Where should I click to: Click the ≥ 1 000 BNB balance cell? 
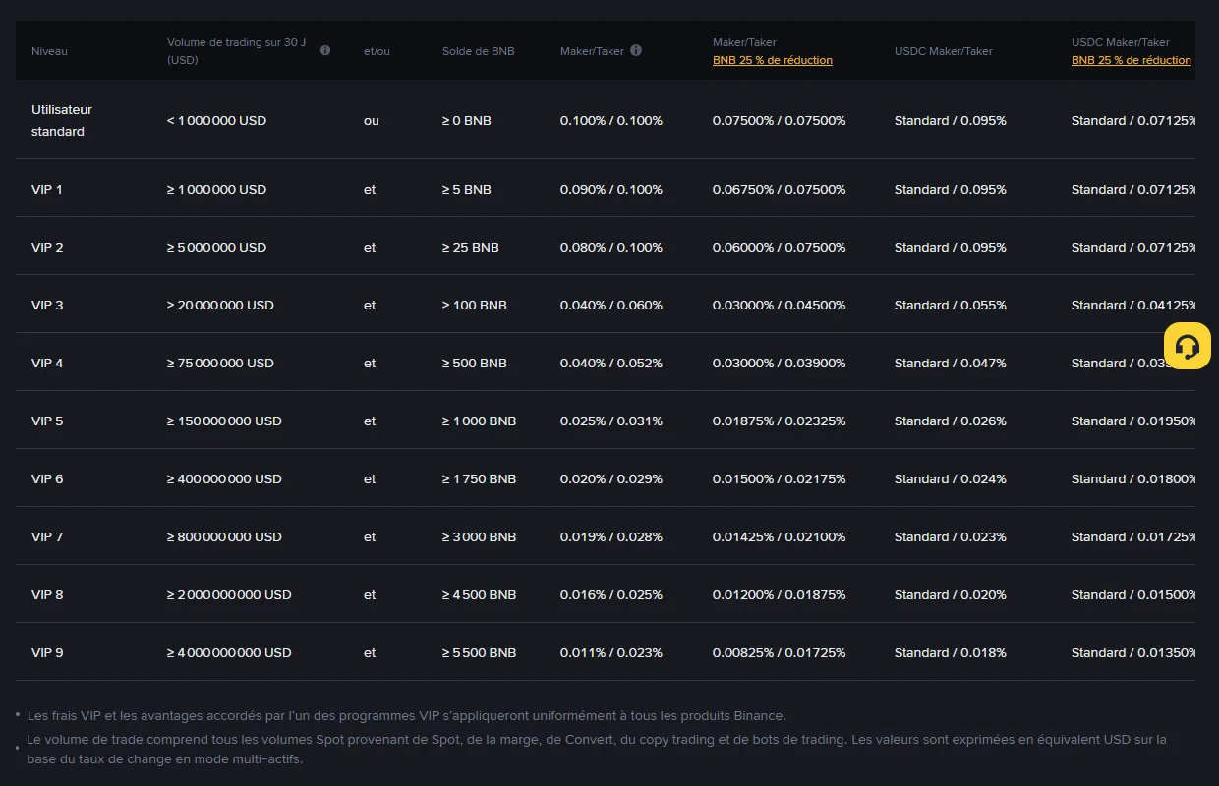(x=479, y=421)
